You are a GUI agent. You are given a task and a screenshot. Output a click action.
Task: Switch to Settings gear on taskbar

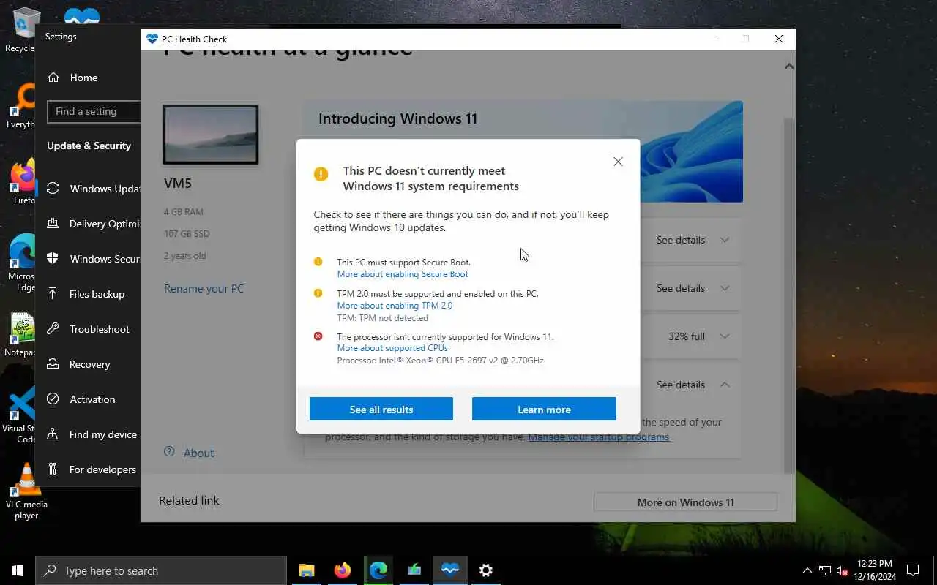click(486, 570)
